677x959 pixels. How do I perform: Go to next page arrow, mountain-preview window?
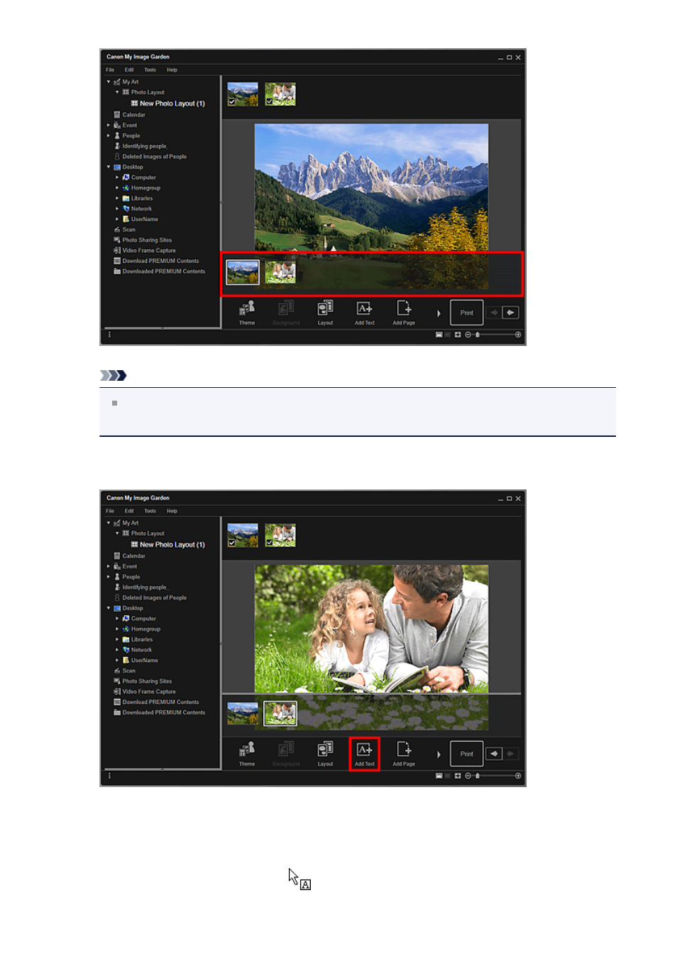pos(510,313)
